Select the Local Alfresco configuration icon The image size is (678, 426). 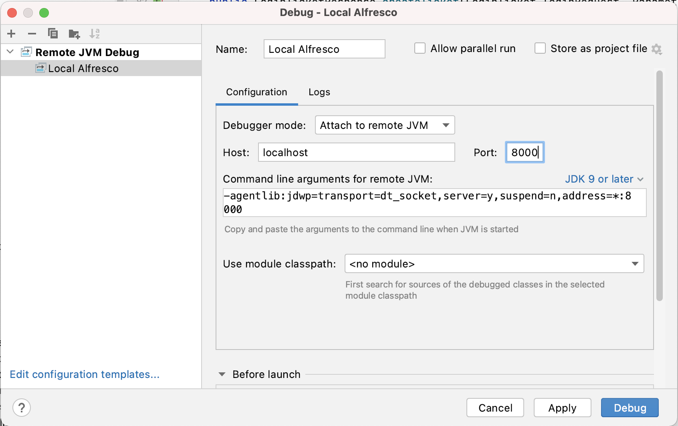pos(40,68)
